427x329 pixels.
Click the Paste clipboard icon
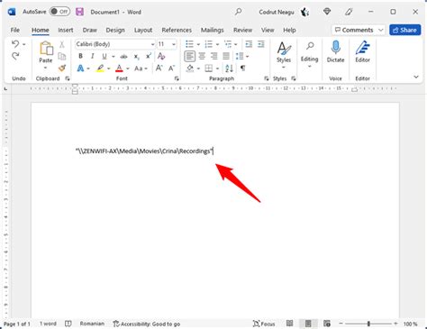point(46,48)
